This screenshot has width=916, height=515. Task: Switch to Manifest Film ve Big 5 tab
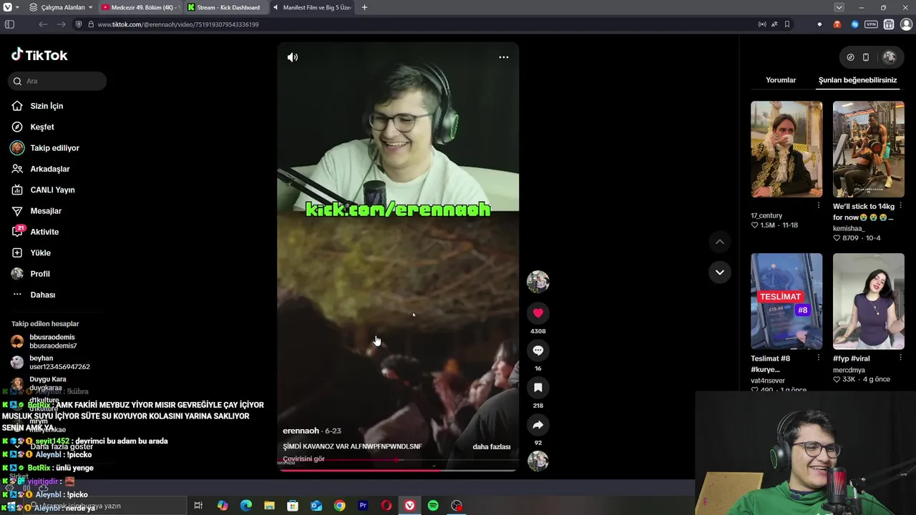click(x=313, y=7)
